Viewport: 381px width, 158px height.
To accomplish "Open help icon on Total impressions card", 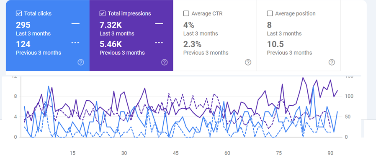I will pos(164,62).
